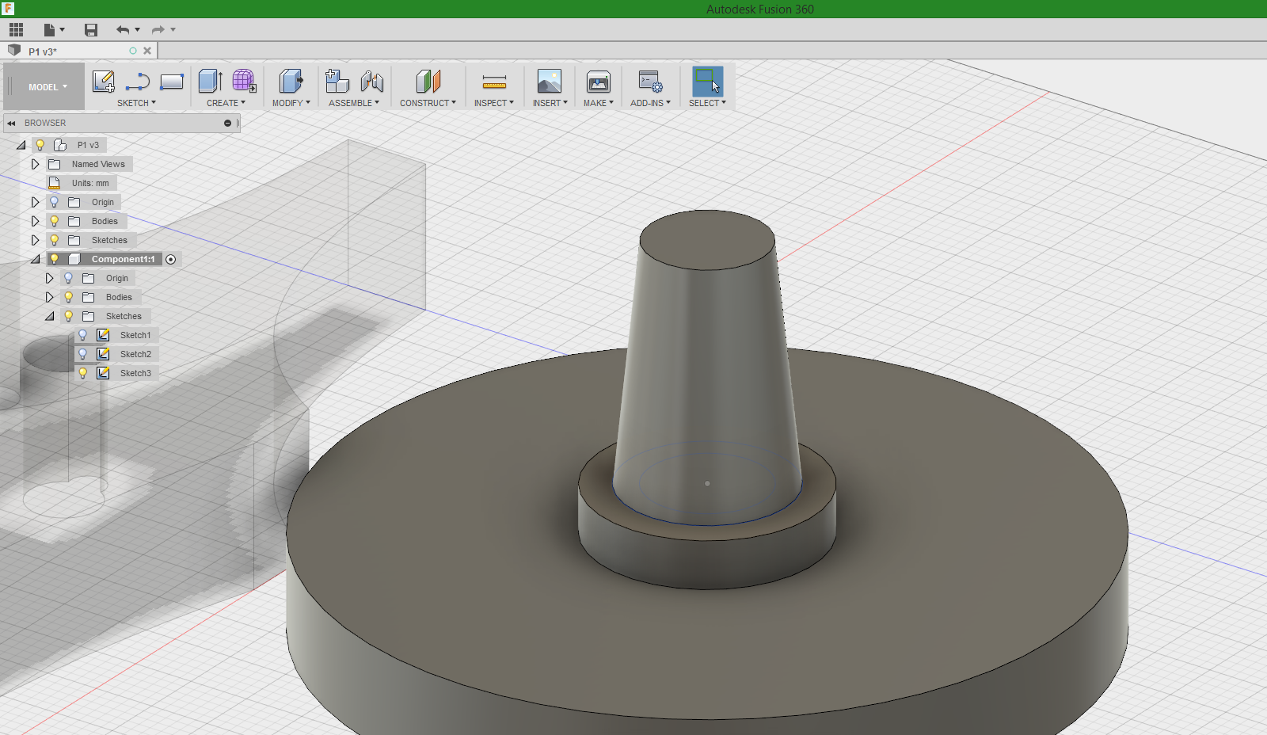Open the redo history dropdown arrow
The width and height of the screenshot is (1267, 735).
tap(173, 30)
